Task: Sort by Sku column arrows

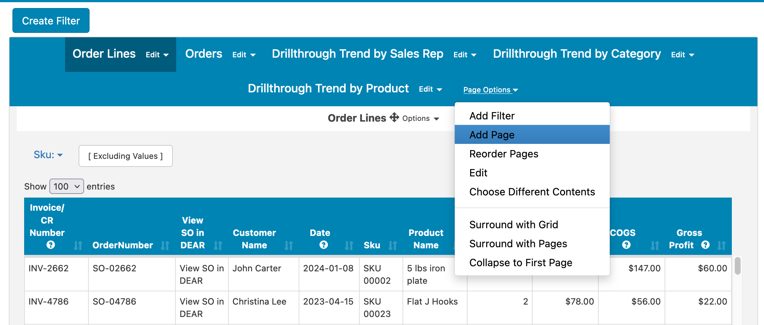Action: coord(393,245)
